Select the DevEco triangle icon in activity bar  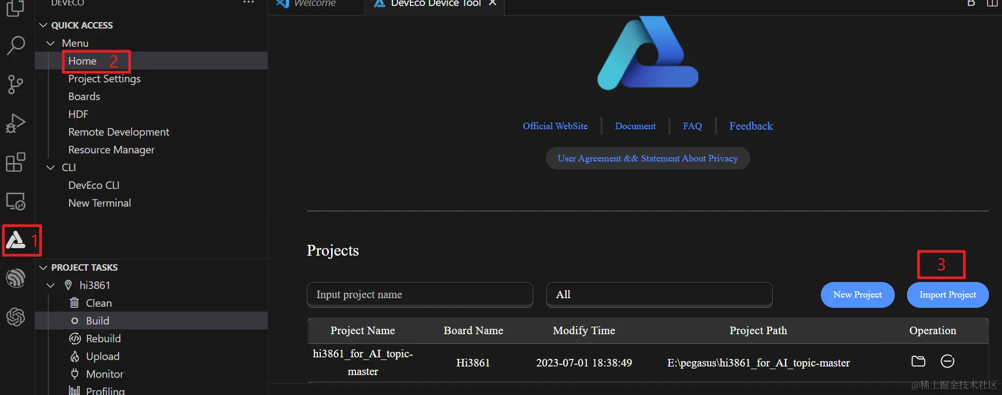click(x=16, y=240)
